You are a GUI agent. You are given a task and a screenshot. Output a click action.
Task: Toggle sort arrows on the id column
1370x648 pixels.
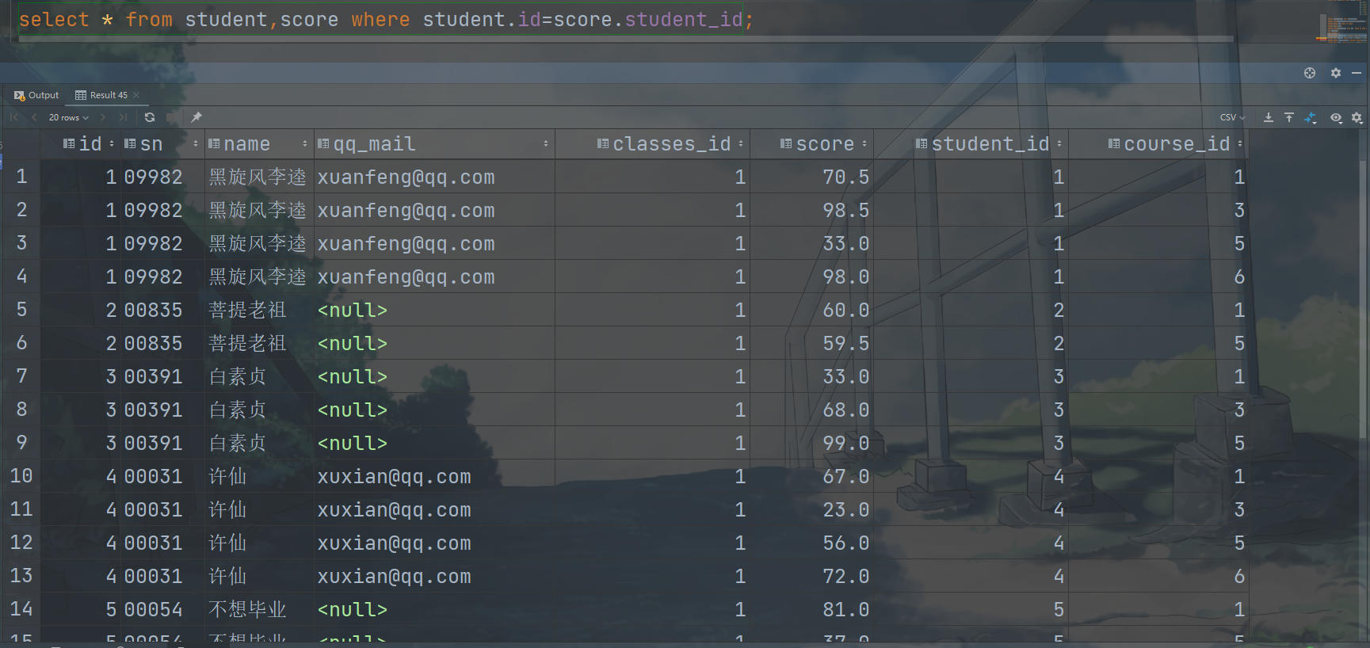[112, 144]
